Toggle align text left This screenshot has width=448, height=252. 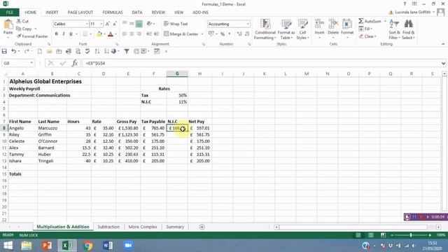pyautogui.click(x=125, y=34)
